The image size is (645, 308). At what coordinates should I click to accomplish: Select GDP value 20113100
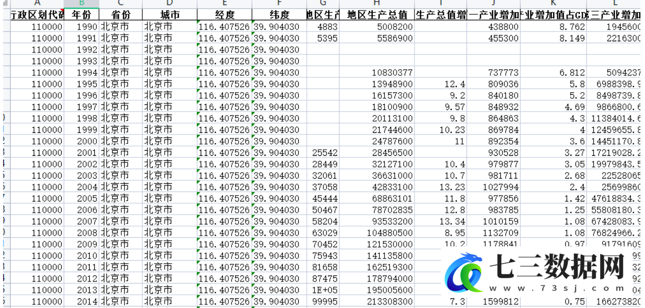coord(377,118)
